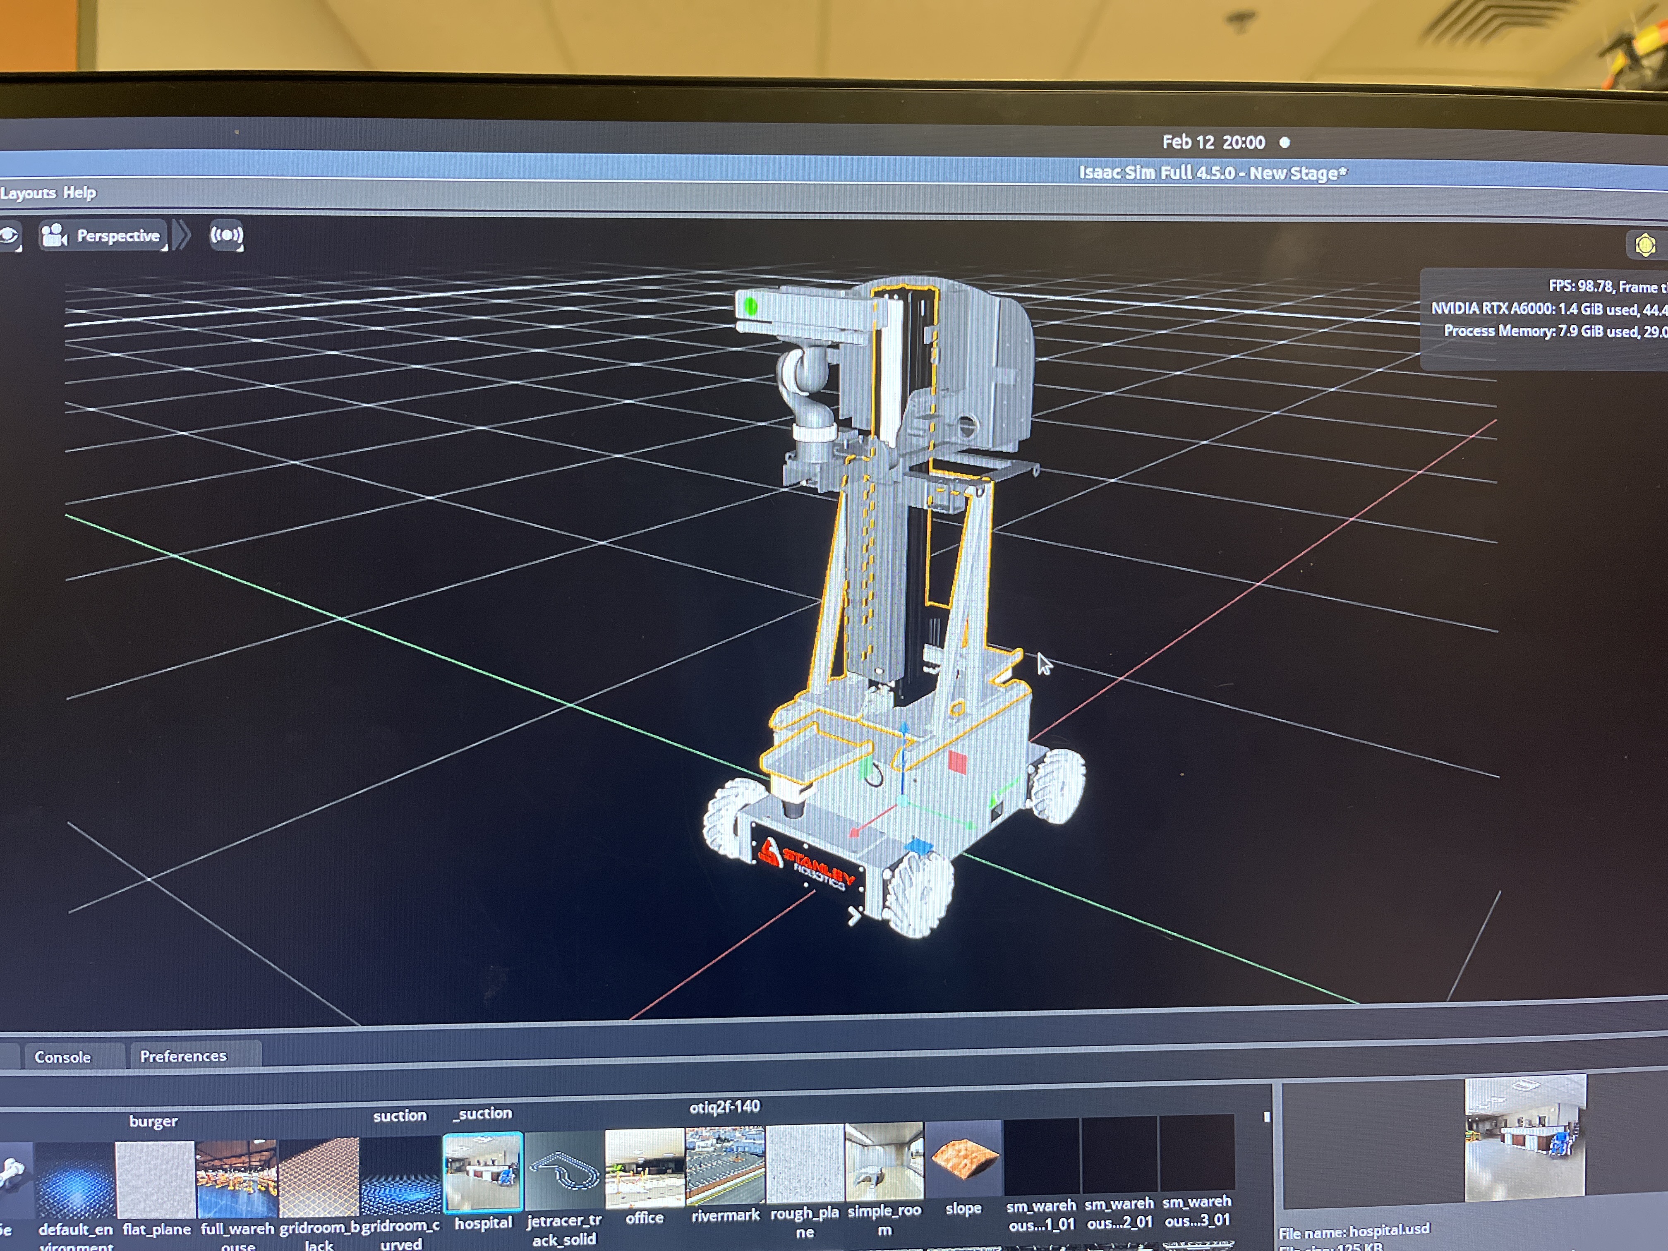Click the Feb 12 20:00 clock
Screen dimensions: 1668x1251
[1213, 143]
